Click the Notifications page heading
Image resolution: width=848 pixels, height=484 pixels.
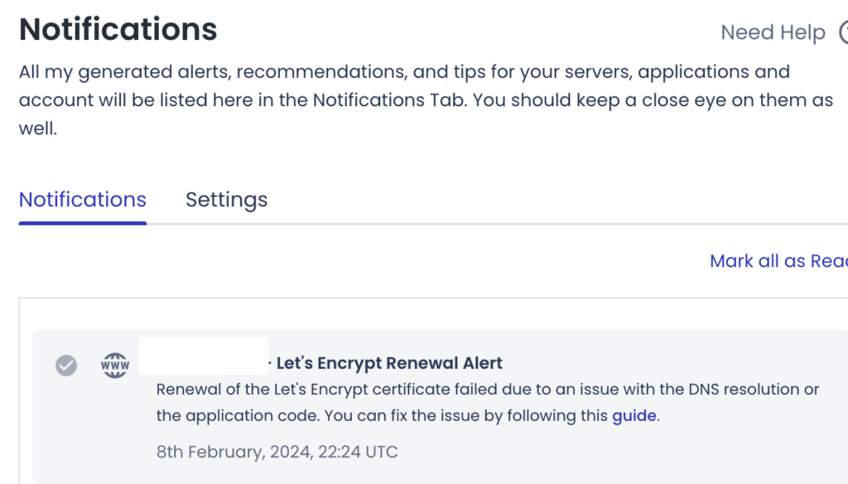(x=118, y=30)
